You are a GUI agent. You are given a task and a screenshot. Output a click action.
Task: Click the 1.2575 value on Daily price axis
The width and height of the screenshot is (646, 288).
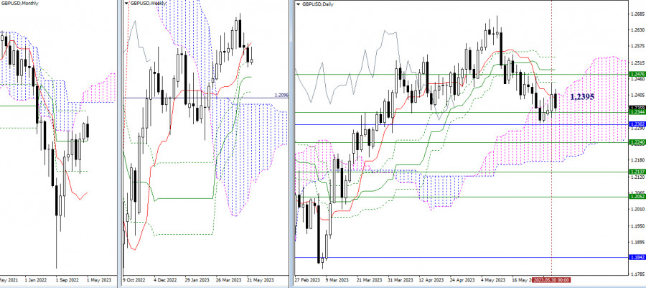[638, 46]
